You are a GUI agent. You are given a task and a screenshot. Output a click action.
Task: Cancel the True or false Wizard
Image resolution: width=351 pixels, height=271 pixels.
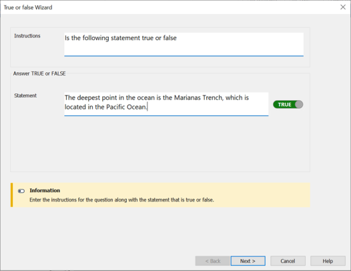coord(288,261)
